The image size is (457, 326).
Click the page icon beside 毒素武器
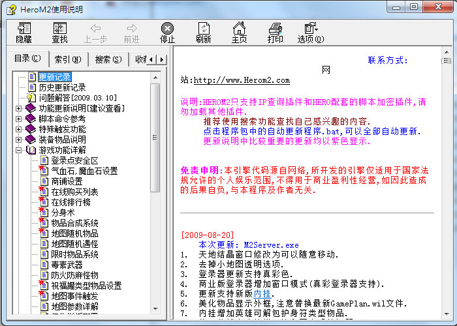pos(44,265)
